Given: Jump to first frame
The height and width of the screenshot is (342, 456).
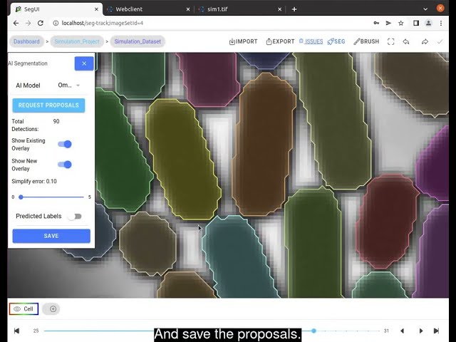Looking at the screenshot, I should pyautogui.click(x=16, y=331).
